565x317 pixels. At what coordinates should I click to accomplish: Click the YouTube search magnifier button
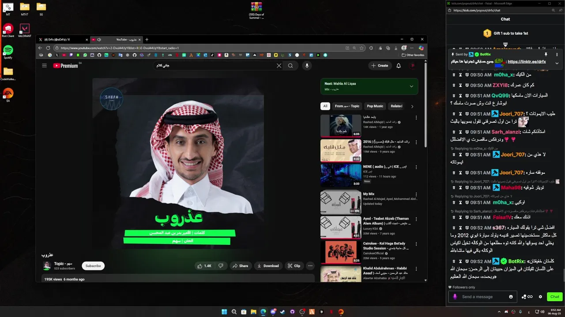pyautogui.click(x=290, y=66)
